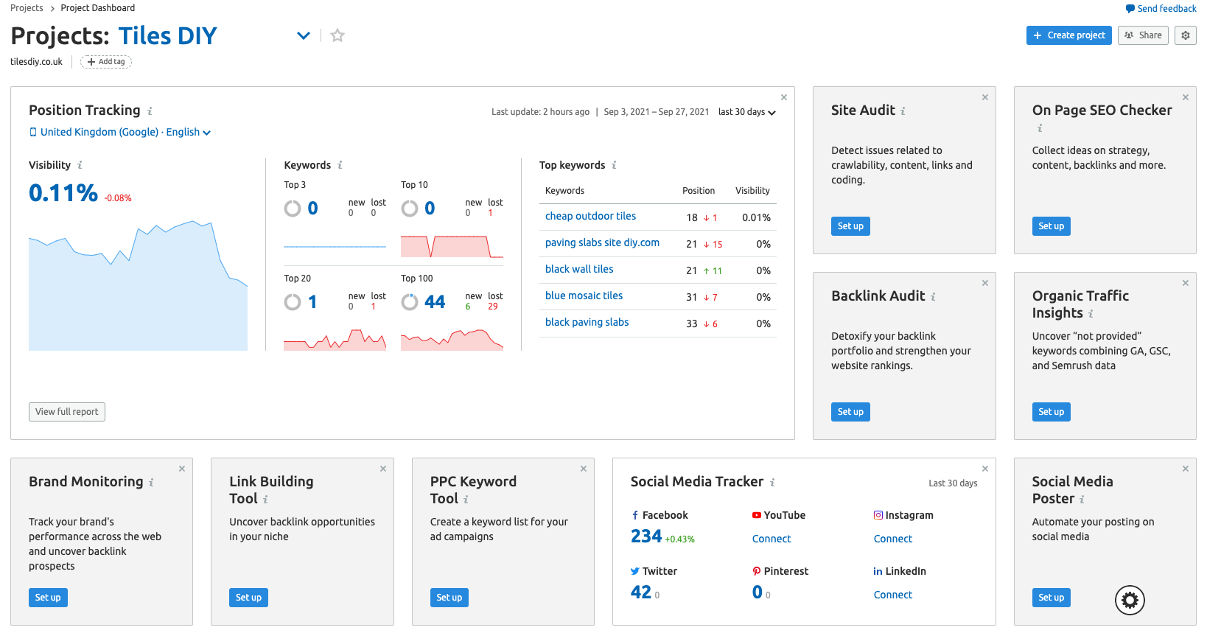Open project settings gear in top right
Image resolution: width=1207 pixels, height=633 pixels.
1186,35
